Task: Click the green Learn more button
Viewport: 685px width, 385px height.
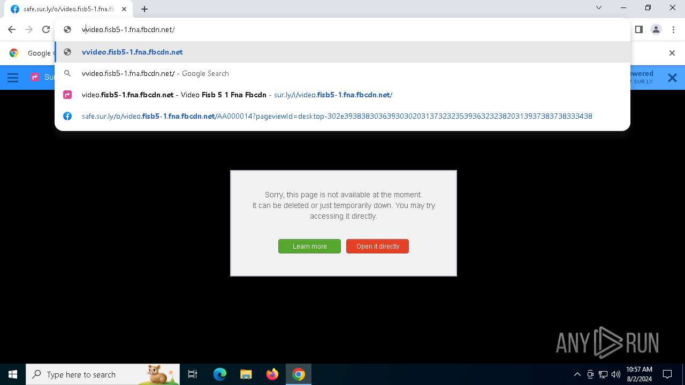Action: pos(309,246)
